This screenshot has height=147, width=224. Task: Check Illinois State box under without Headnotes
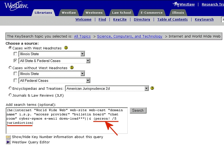pos(15,74)
